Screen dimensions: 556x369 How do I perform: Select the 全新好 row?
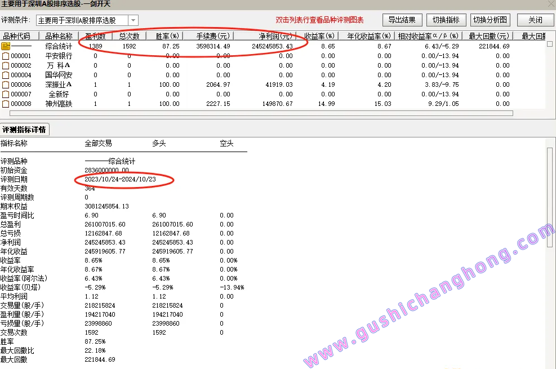(272, 94)
